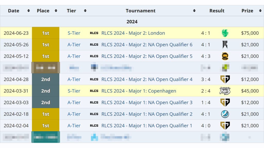
Task: Click the Tournament column header
Action: [x=141, y=11]
